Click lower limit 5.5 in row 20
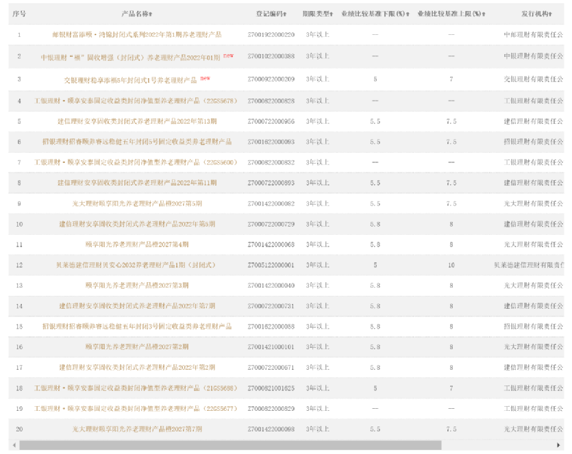The height and width of the screenshot is (454, 572). click(x=375, y=429)
